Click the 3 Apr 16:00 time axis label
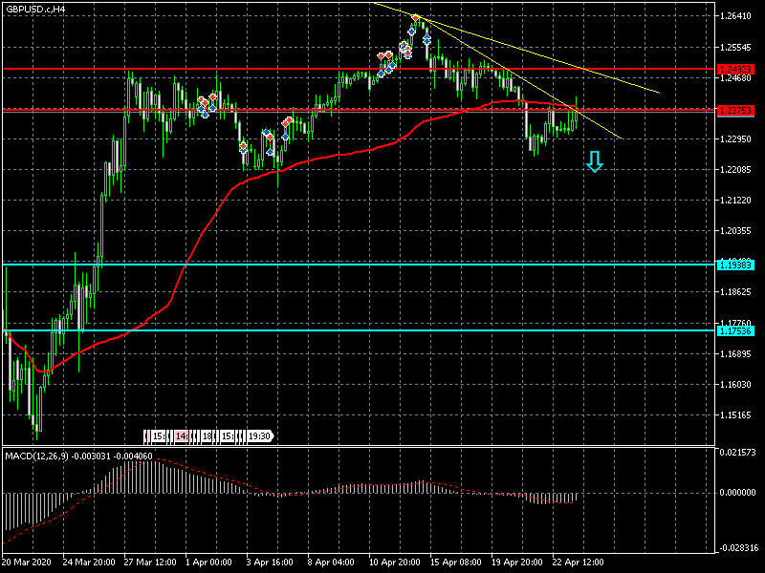This screenshot has width=765, height=573. (x=270, y=562)
